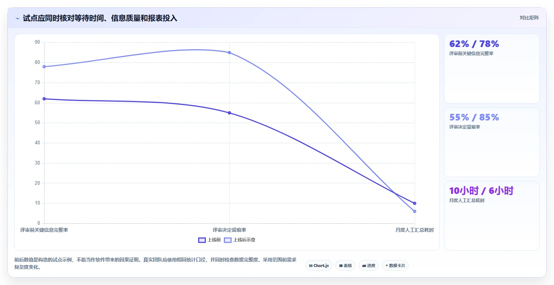
Task: Click the 上线后示意 point at 78
Action: [x=44, y=67]
